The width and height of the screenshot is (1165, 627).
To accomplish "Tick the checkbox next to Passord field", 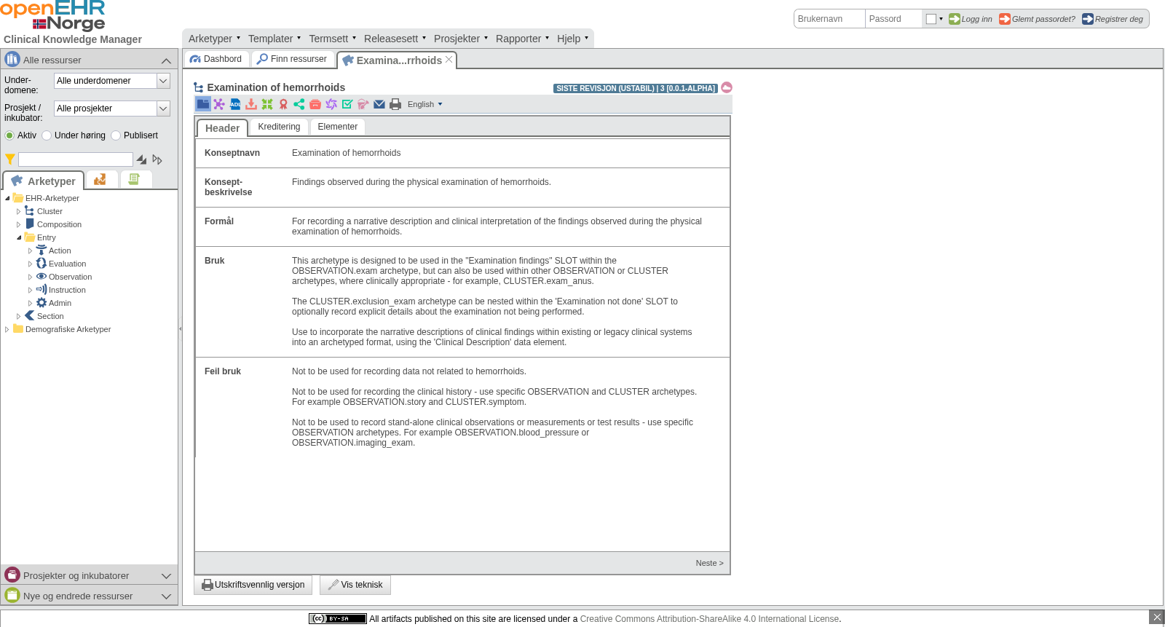I will [931, 19].
